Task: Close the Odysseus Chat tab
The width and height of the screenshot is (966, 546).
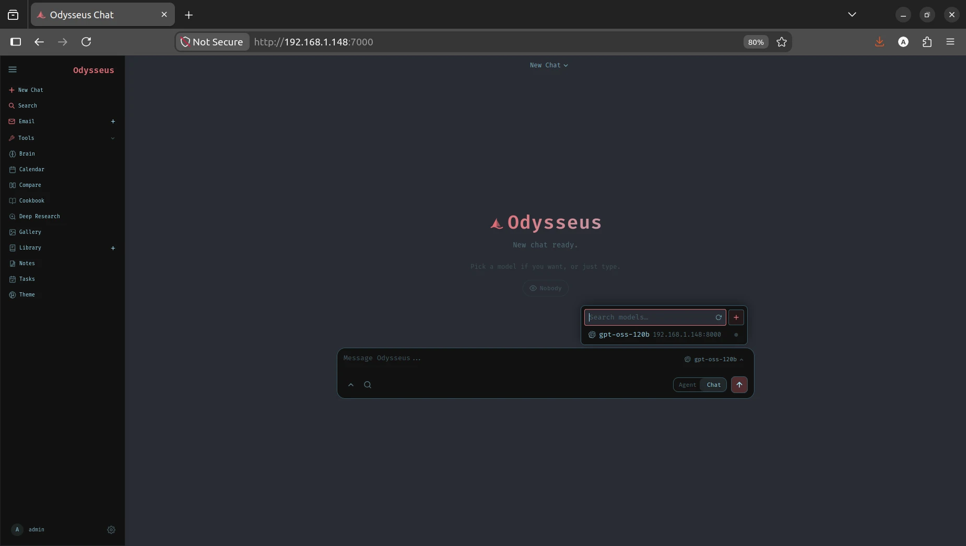Action: [x=164, y=15]
